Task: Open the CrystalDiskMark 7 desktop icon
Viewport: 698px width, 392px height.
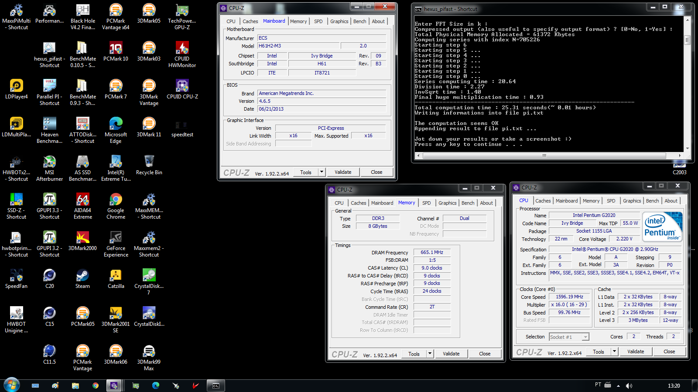Action: click(149, 283)
